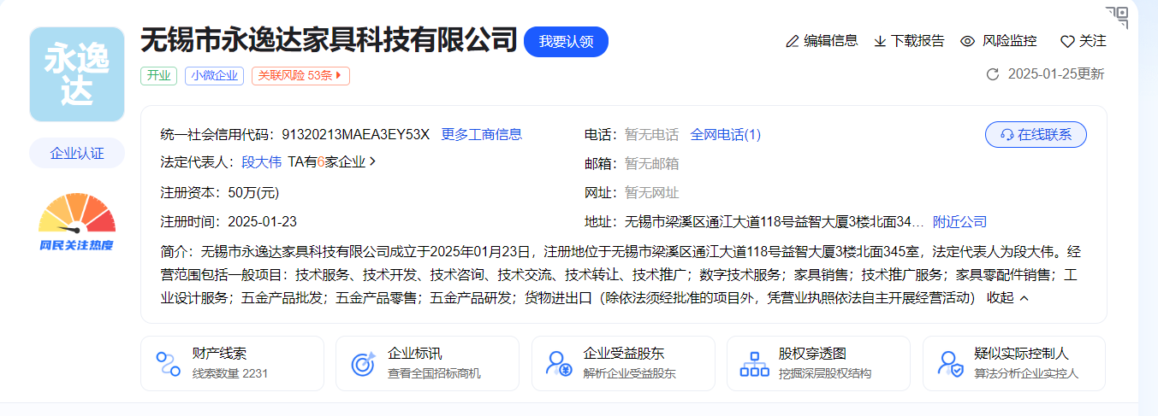Image resolution: width=1158 pixels, height=416 pixels.
Task: Click the 下载报告 download arrow icon
Action: click(x=880, y=41)
